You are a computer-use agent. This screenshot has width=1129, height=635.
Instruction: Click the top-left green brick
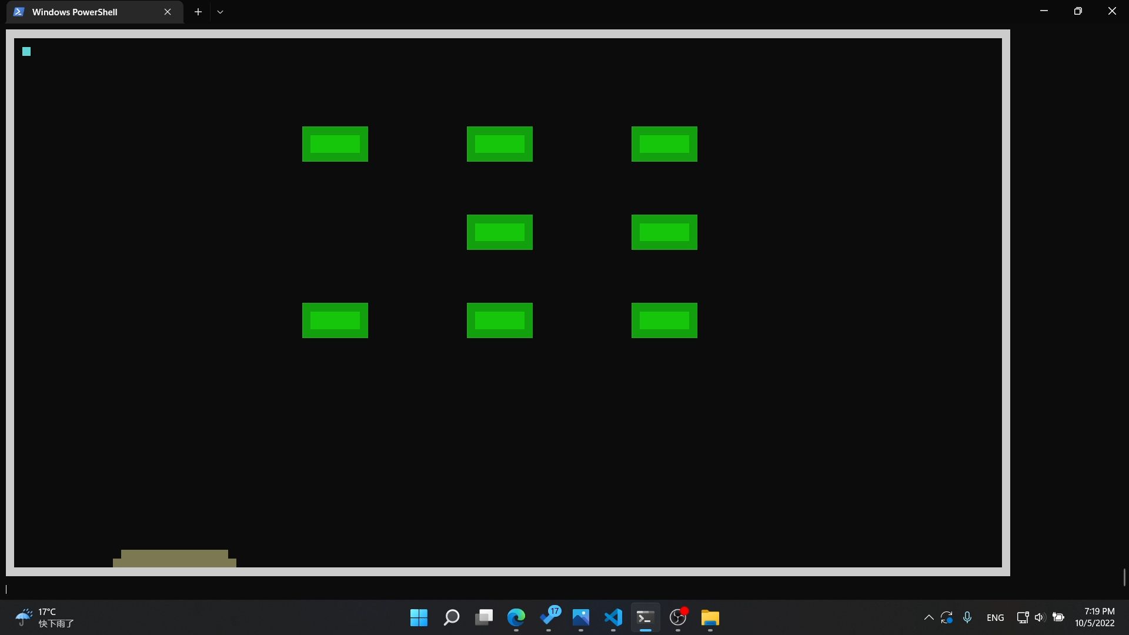(335, 144)
